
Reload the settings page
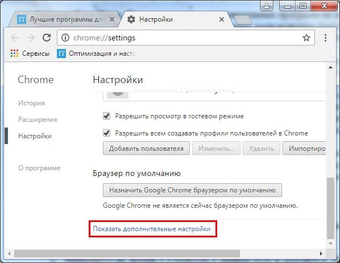(x=47, y=38)
